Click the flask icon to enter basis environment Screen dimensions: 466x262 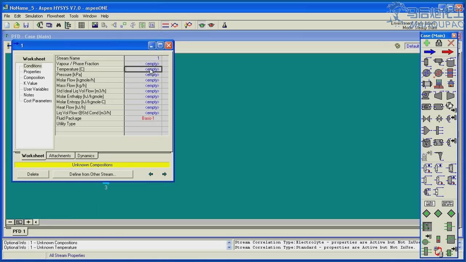coord(225,25)
